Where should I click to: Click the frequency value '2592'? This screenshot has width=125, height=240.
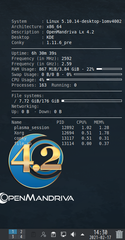click(x=67, y=59)
